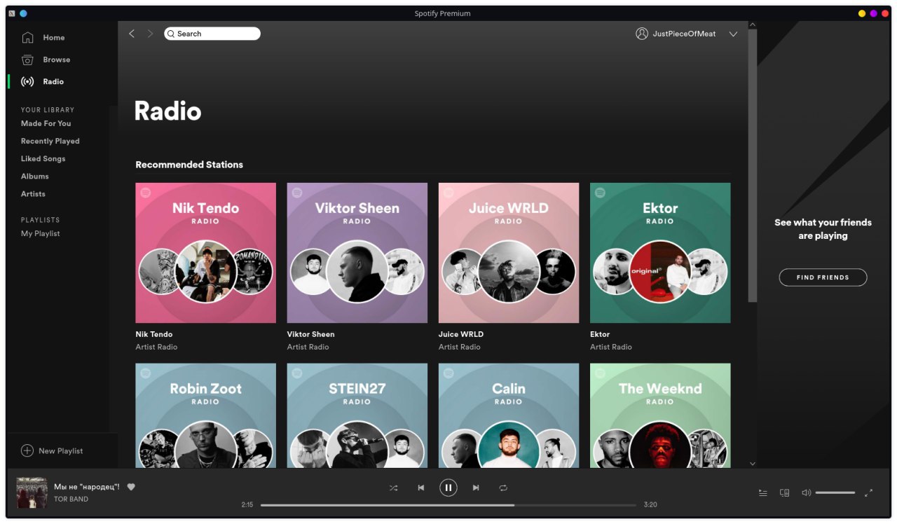897x524 pixels.
Task: Click Artist Radio under Nik Tendo
Action: (x=156, y=347)
